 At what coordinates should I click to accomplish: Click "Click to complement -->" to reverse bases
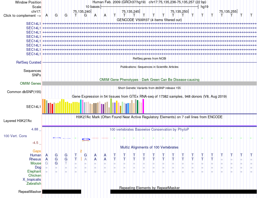click(x=22, y=16)
